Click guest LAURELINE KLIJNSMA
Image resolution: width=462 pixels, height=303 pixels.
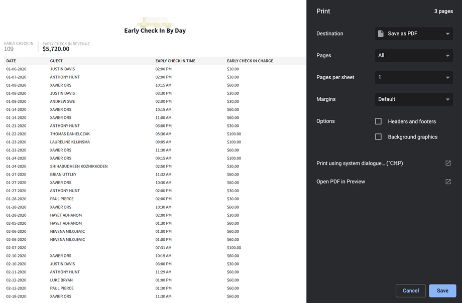click(70, 142)
